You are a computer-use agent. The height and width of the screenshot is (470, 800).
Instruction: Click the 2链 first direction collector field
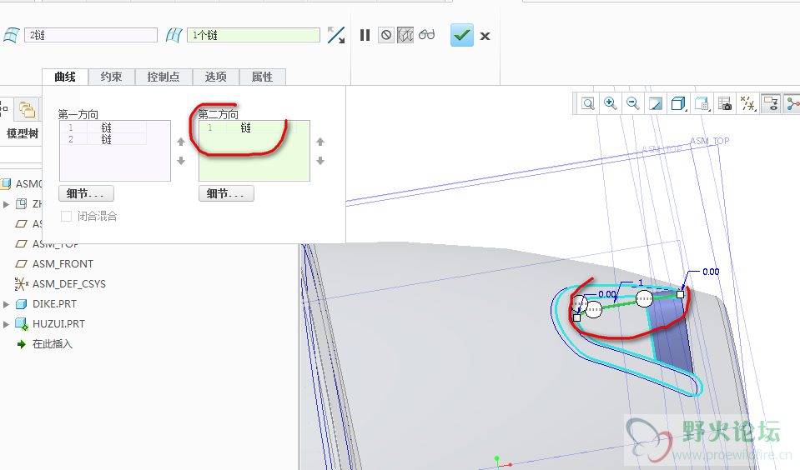point(91,35)
